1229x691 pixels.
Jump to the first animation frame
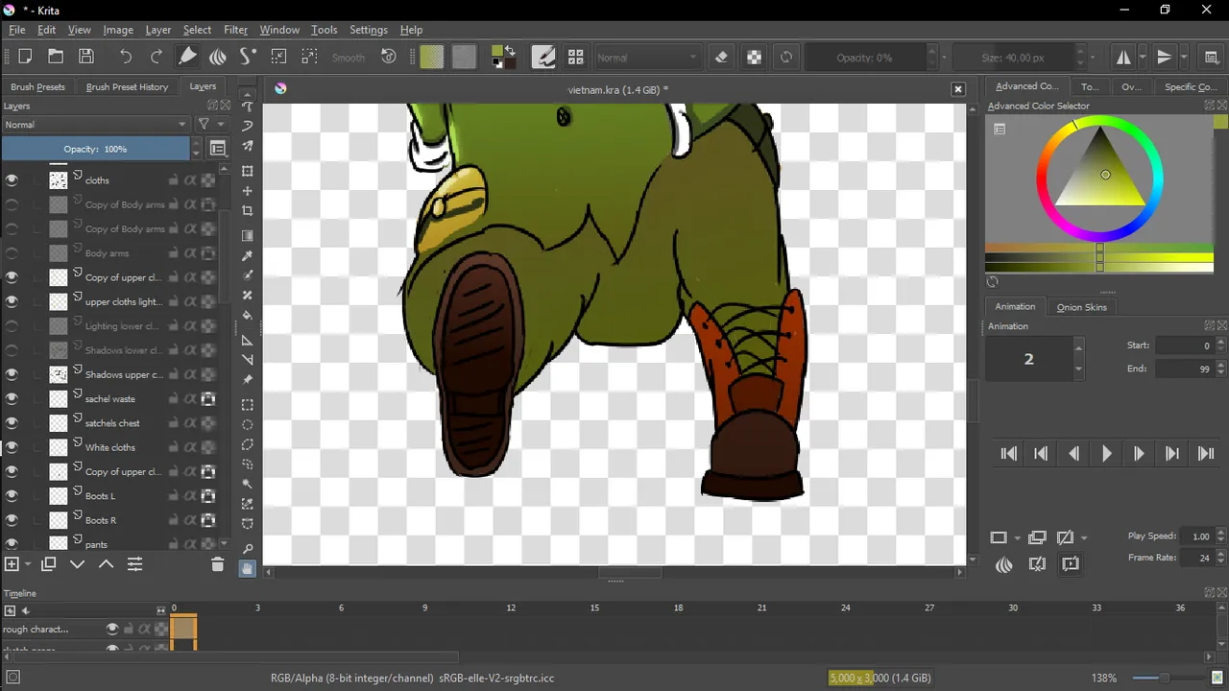point(1009,454)
